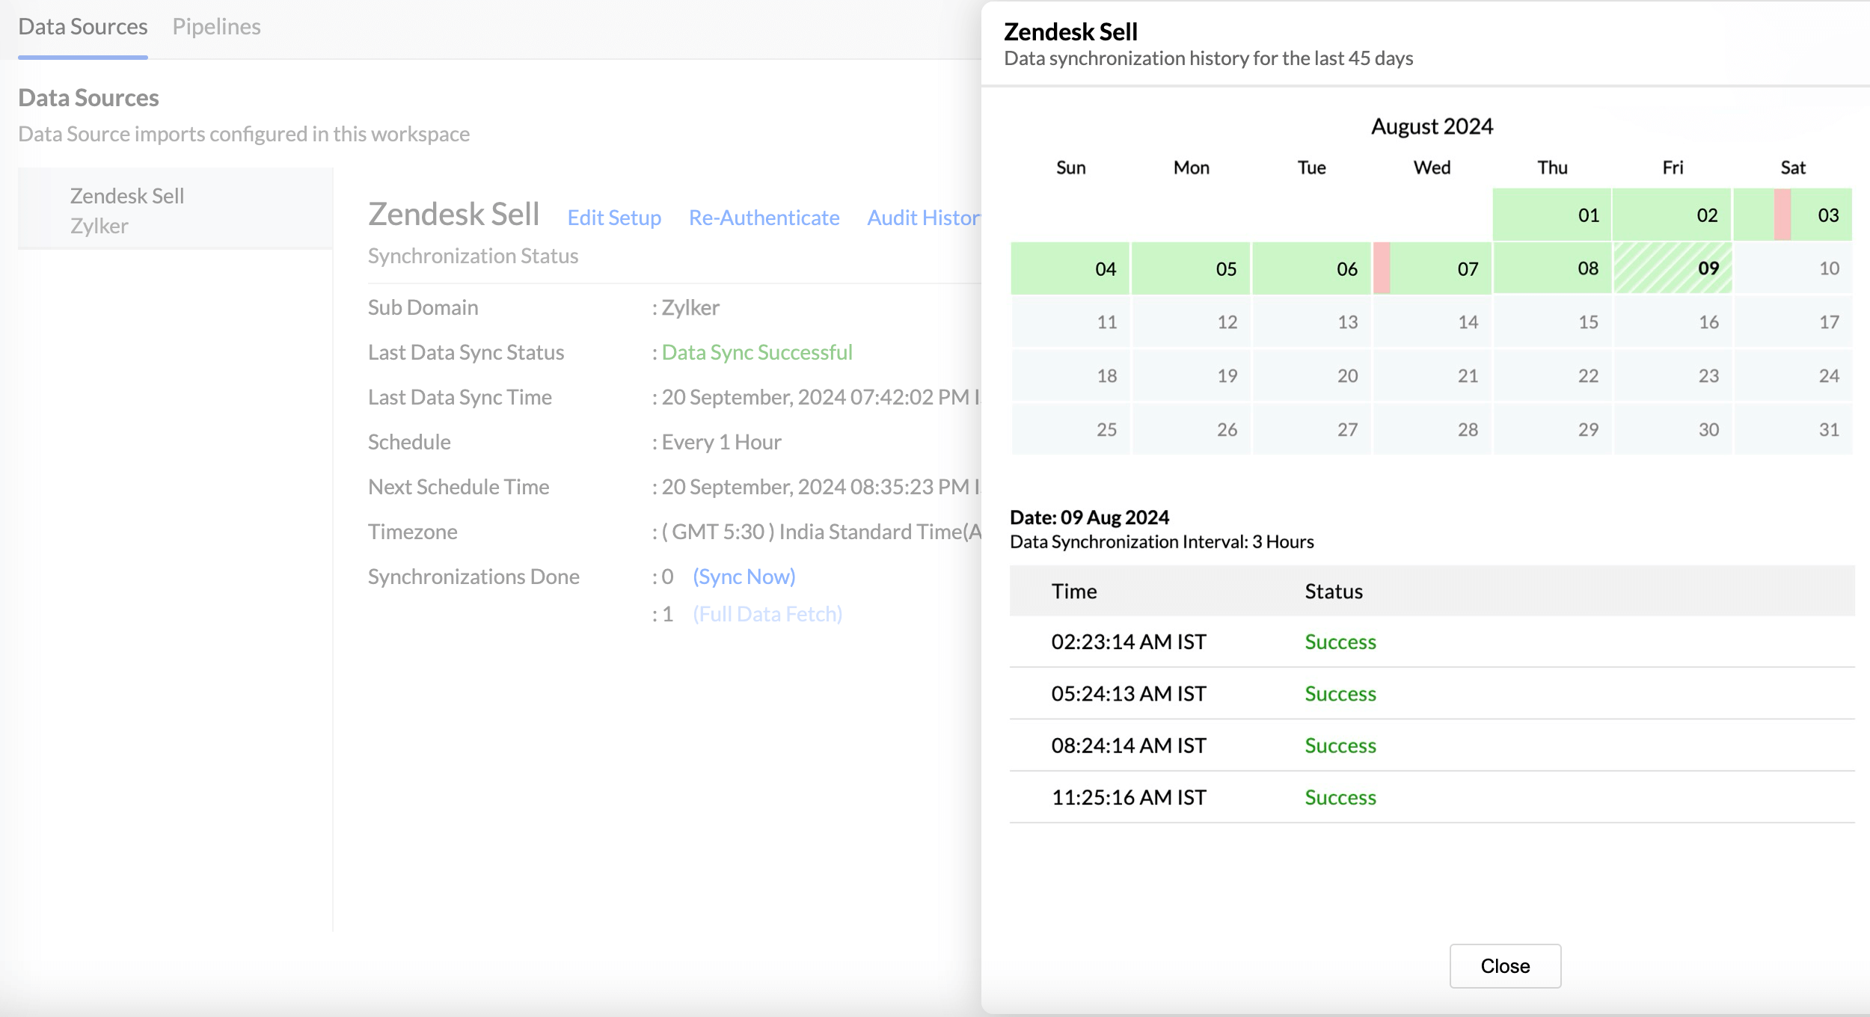
Task: Click Success status of 11:25:16 AM sync
Action: [1340, 797]
